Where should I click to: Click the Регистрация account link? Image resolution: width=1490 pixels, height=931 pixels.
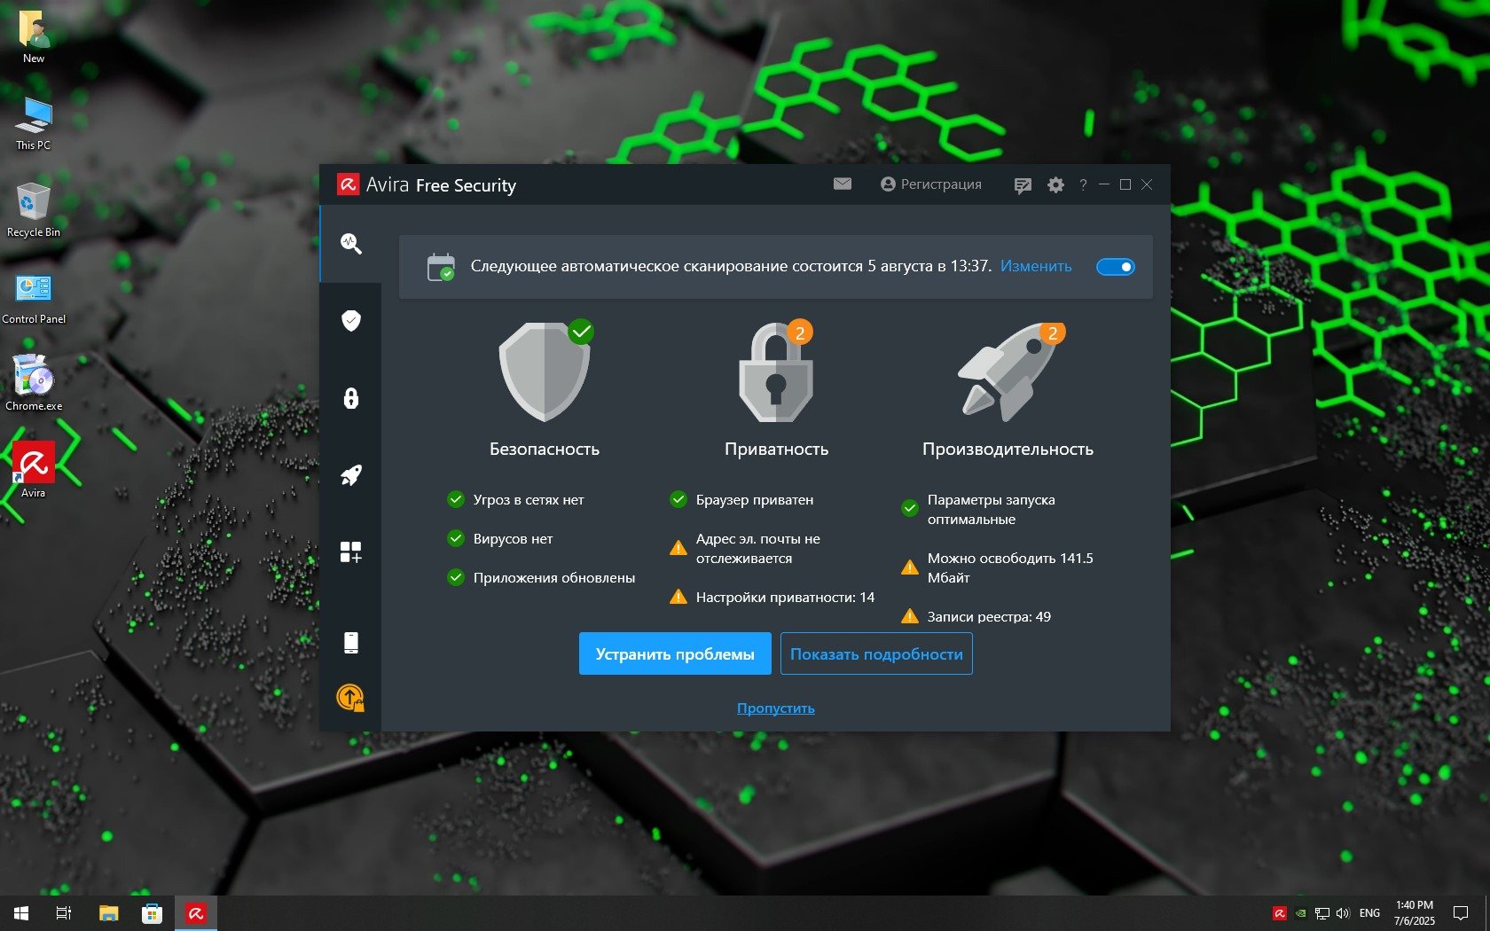coord(931,184)
